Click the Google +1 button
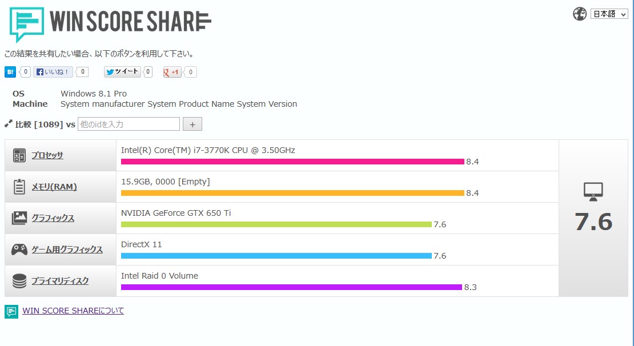Image resolution: width=634 pixels, height=346 pixels. coord(172,72)
